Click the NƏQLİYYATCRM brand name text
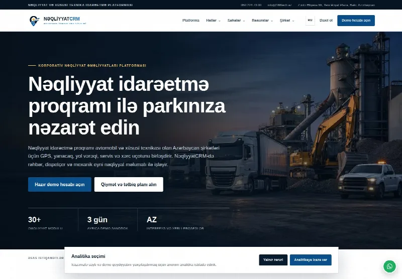 (61, 19)
